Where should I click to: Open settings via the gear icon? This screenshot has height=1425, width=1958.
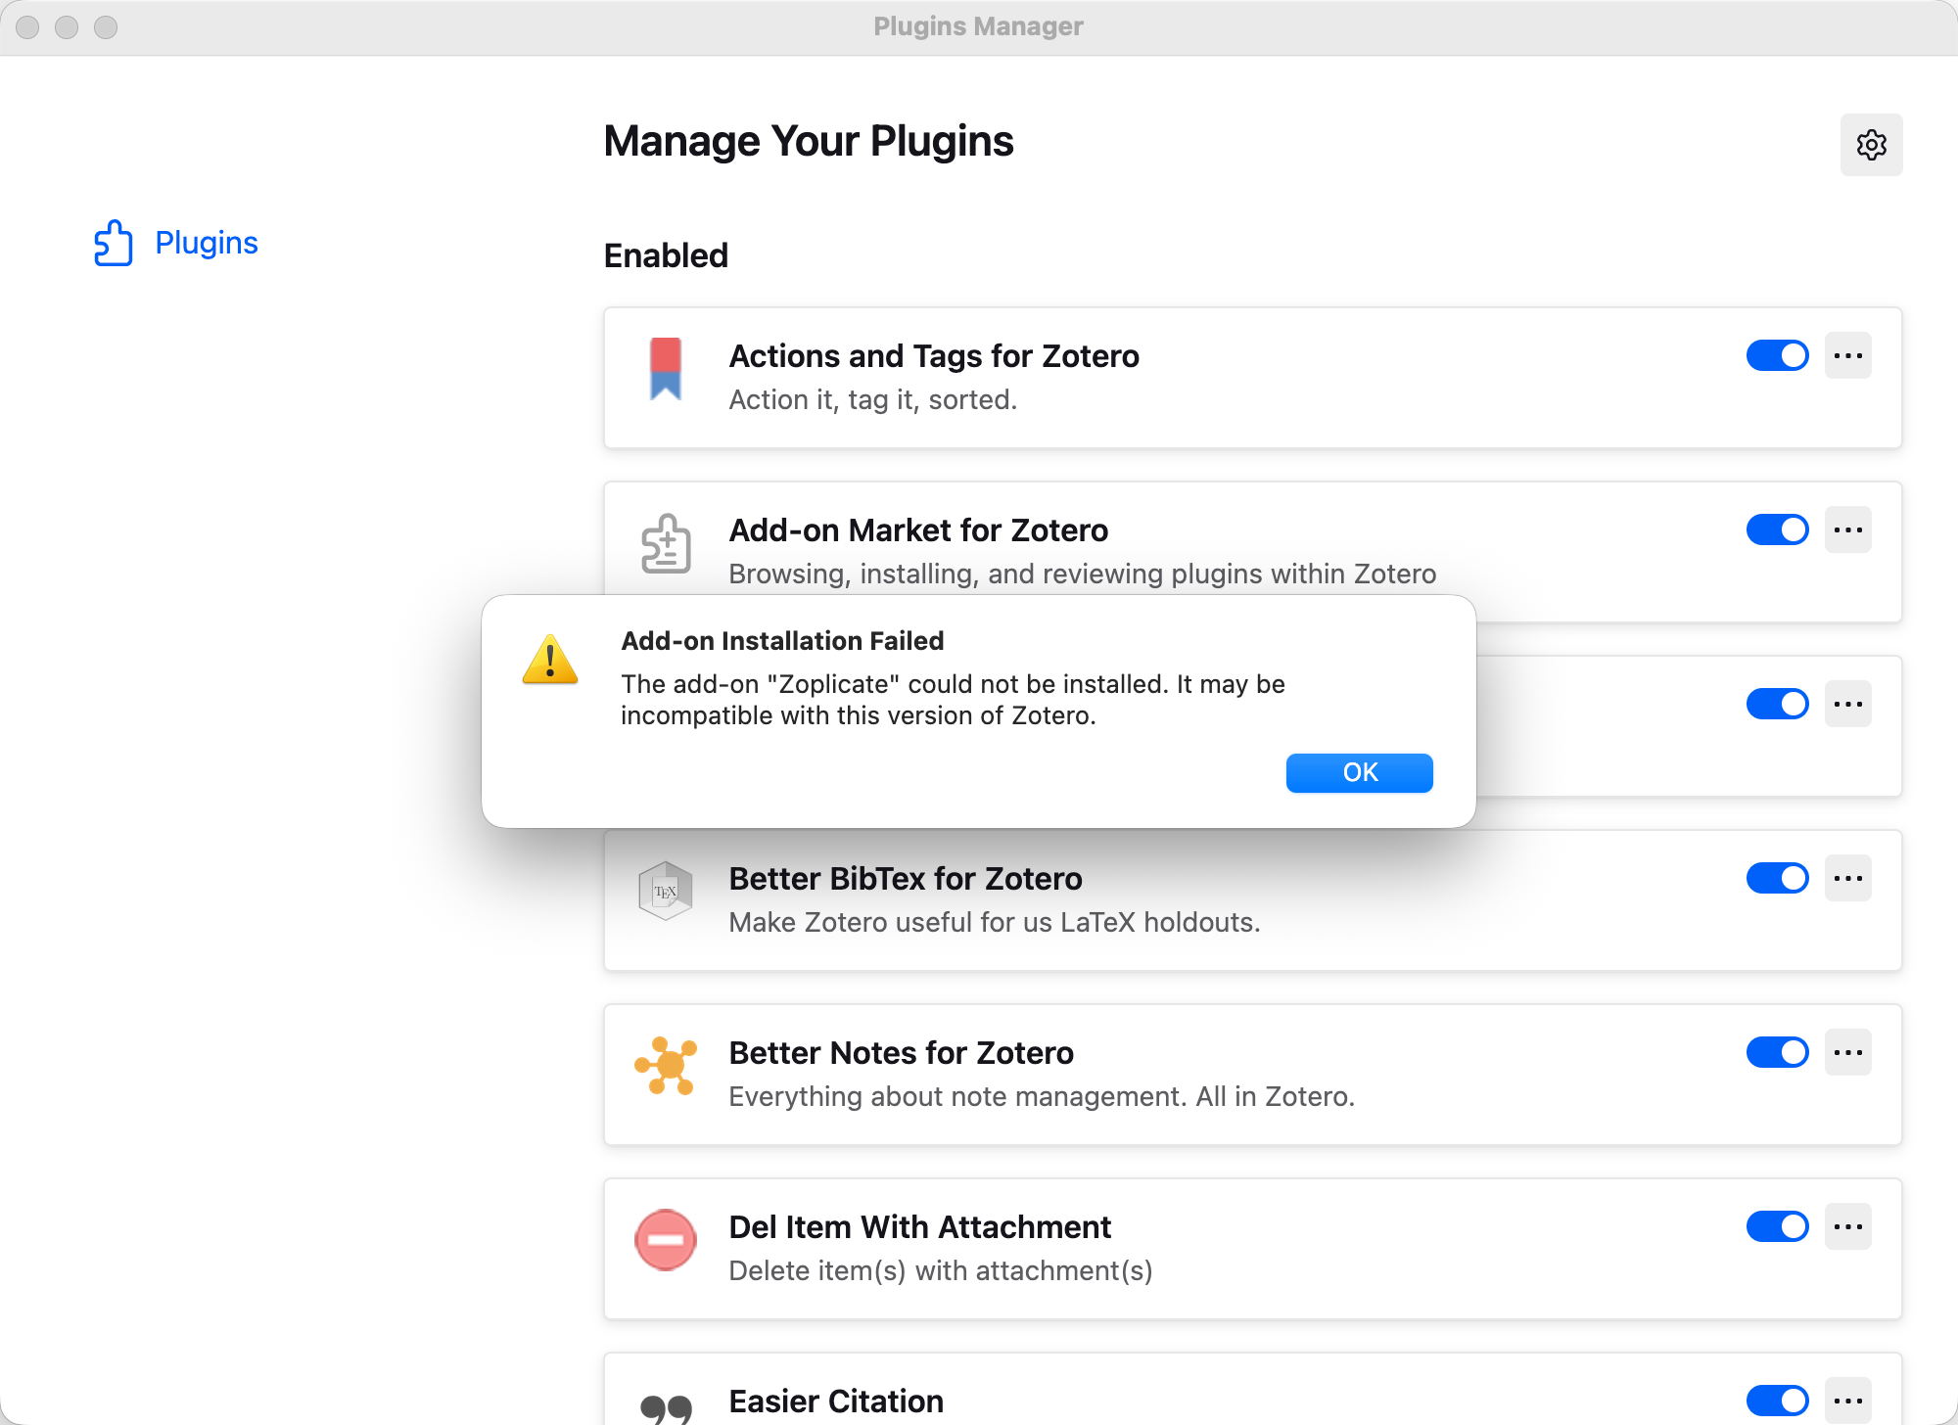(x=1871, y=145)
